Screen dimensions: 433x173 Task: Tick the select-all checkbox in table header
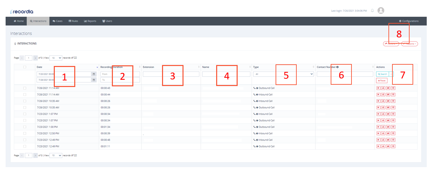[x=25, y=67]
